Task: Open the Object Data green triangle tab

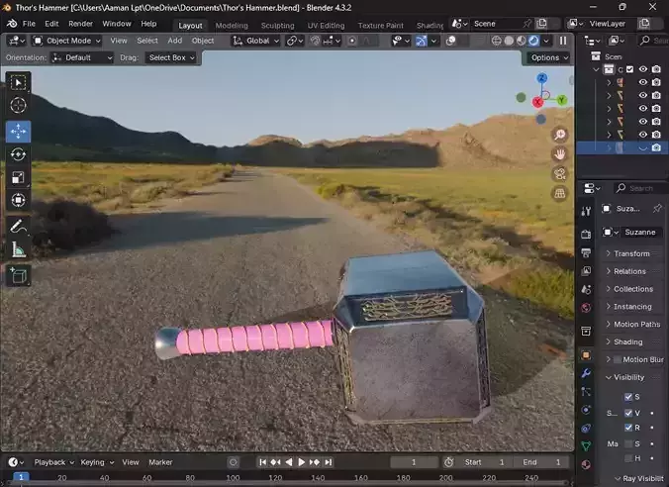Action: coord(586,446)
